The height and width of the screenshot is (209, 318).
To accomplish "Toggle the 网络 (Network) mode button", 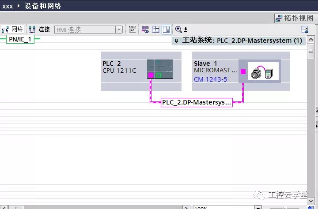I will coord(12,30).
